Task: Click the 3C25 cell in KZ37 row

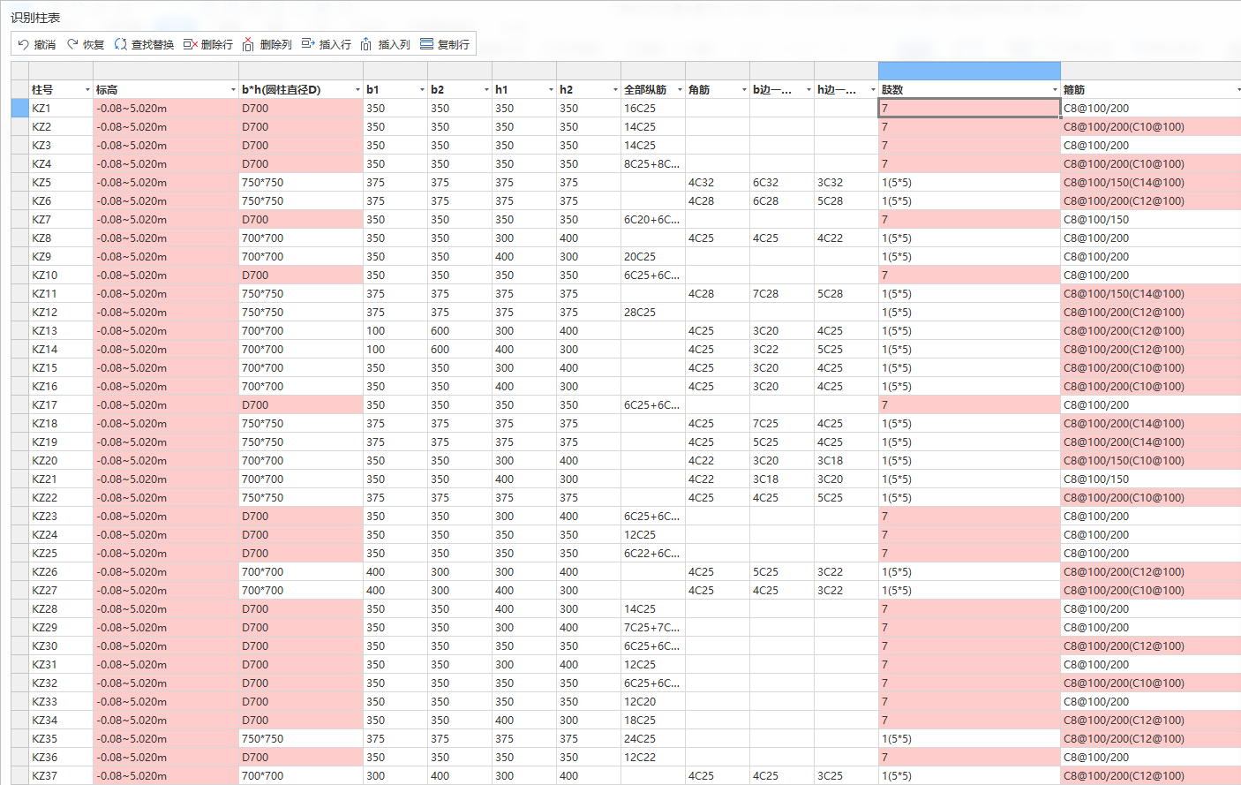Action: tap(846, 776)
